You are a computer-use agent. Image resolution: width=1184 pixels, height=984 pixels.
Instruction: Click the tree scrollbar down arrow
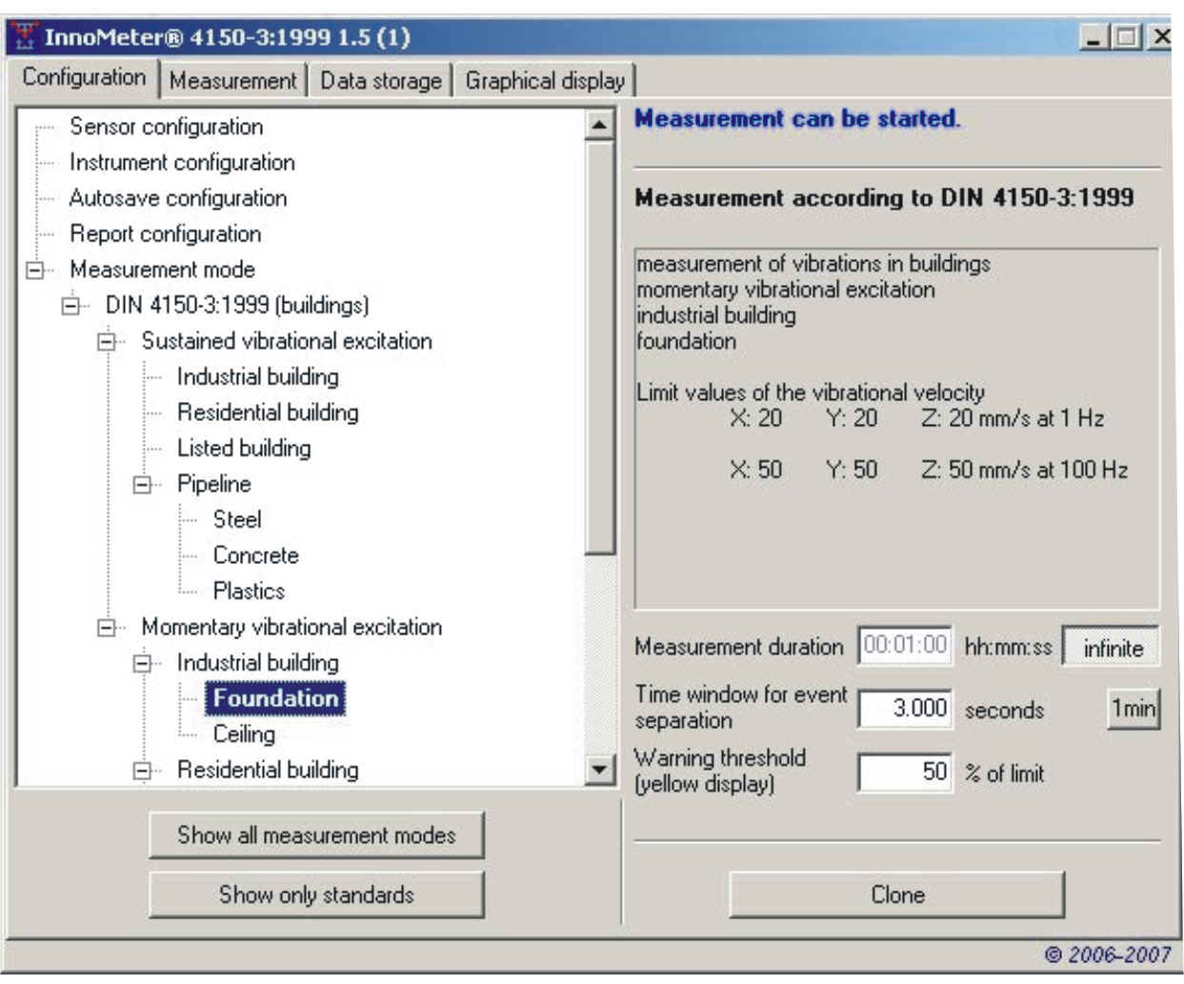tap(599, 769)
